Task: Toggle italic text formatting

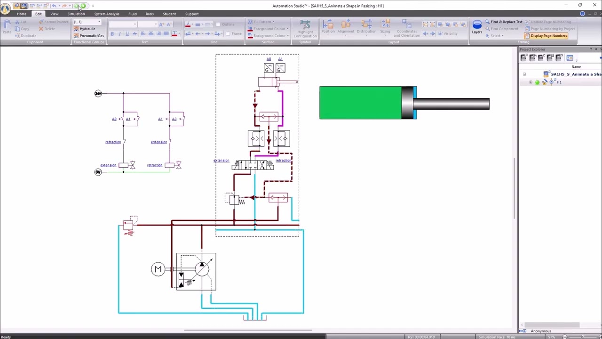Action: click(119, 34)
